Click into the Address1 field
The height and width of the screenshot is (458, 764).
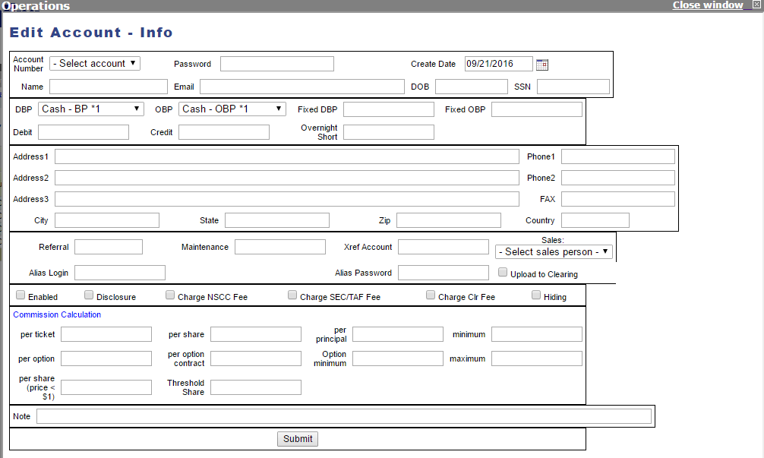pyautogui.click(x=287, y=156)
